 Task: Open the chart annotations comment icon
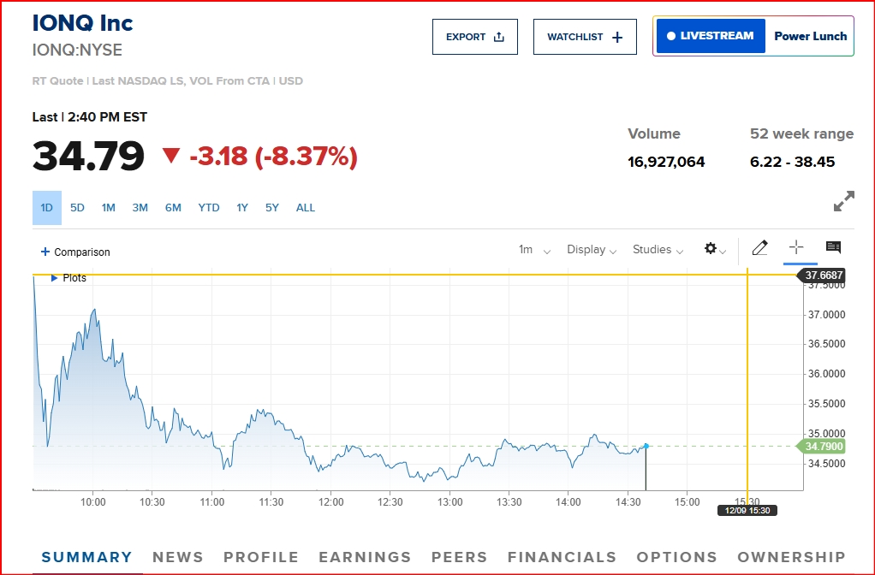pos(833,247)
